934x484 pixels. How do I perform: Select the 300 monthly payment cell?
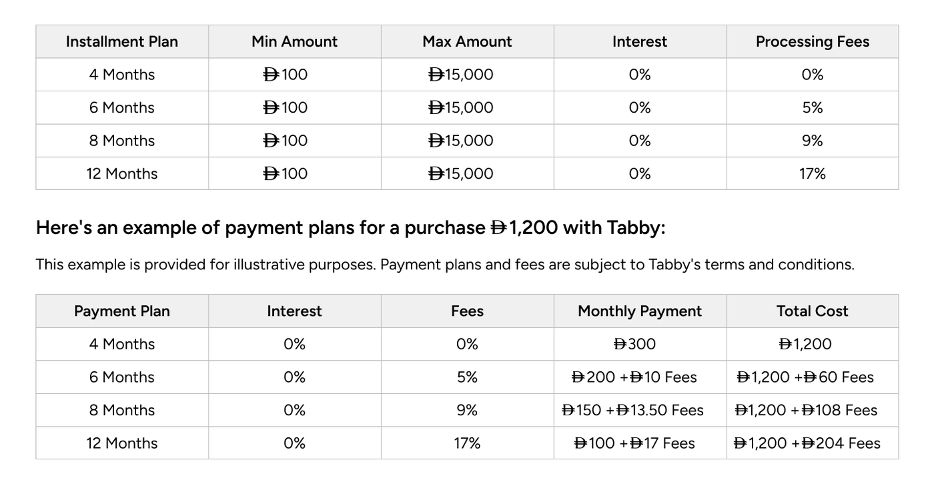(634, 344)
